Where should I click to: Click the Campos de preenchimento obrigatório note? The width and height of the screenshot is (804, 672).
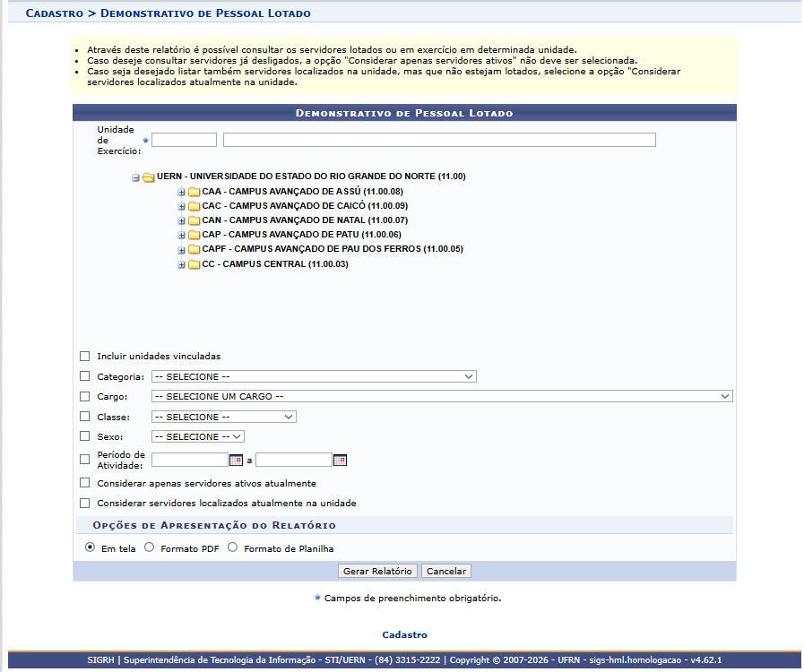pyautogui.click(x=413, y=599)
